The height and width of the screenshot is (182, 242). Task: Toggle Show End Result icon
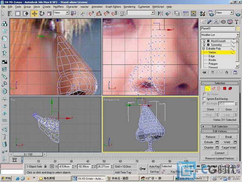tap(212, 72)
